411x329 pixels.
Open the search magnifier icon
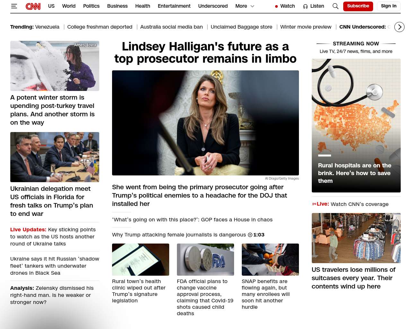tap(336, 6)
